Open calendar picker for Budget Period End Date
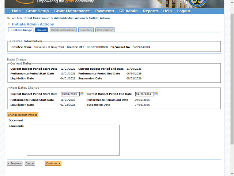The image size is (234, 176). coord(156,93)
